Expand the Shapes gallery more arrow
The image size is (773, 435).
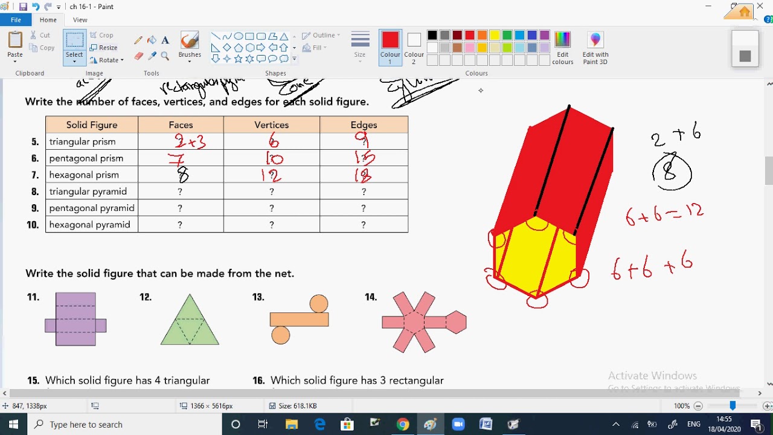pyautogui.click(x=294, y=59)
